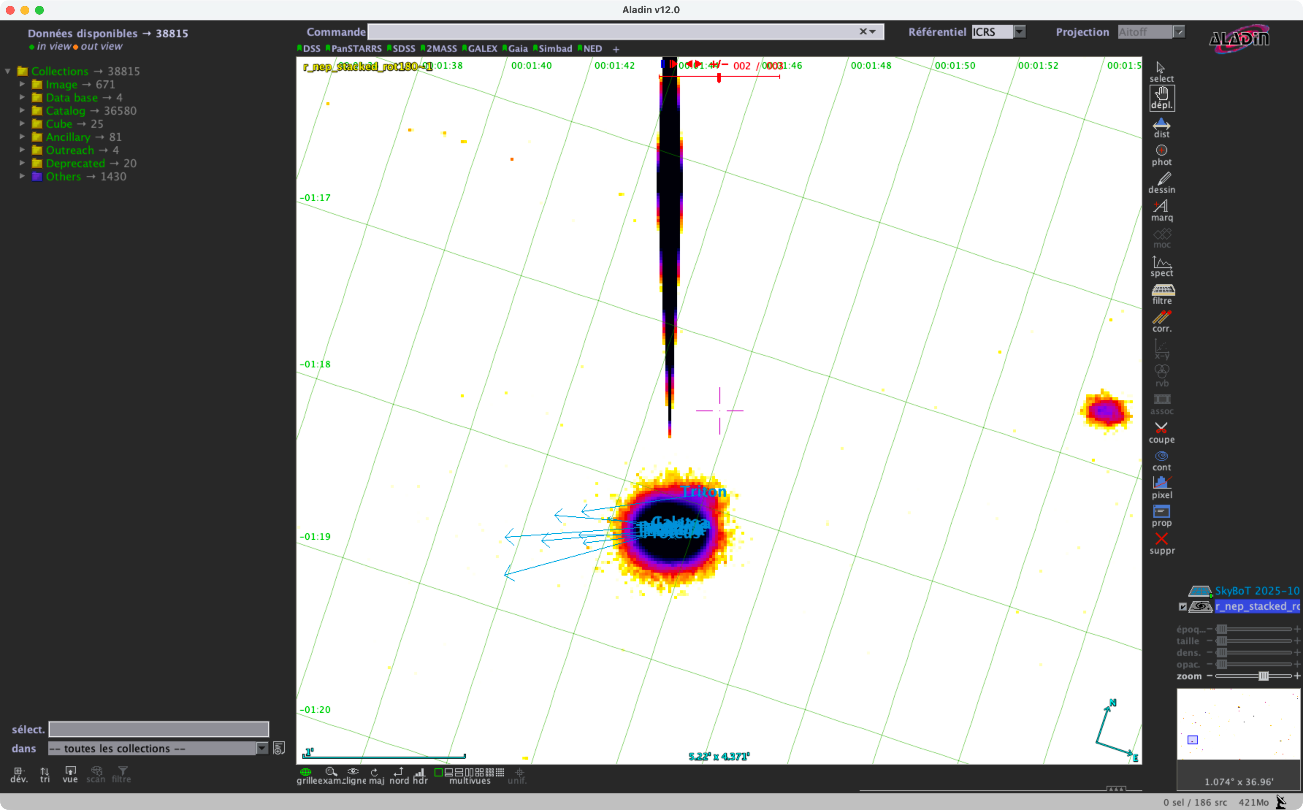Screen dimensions: 1303x810
Task: Click the sky overview thumbnail
Action: tap(1238, 724)
